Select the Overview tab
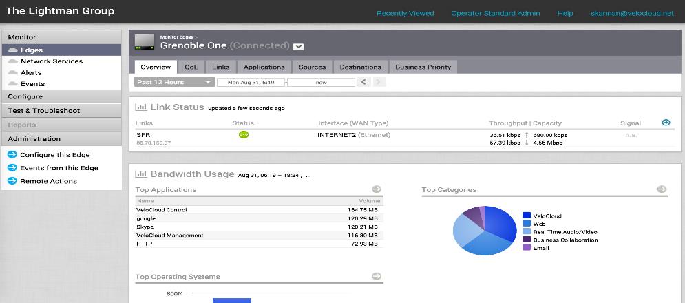The image size is (685, 303). coord(156,67)
